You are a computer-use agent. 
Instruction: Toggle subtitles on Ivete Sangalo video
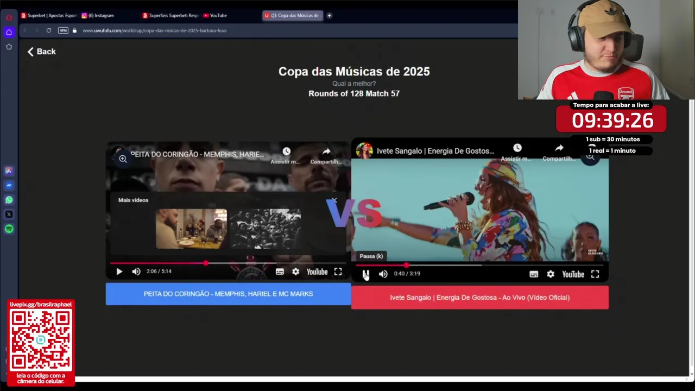tap(534, 274)
